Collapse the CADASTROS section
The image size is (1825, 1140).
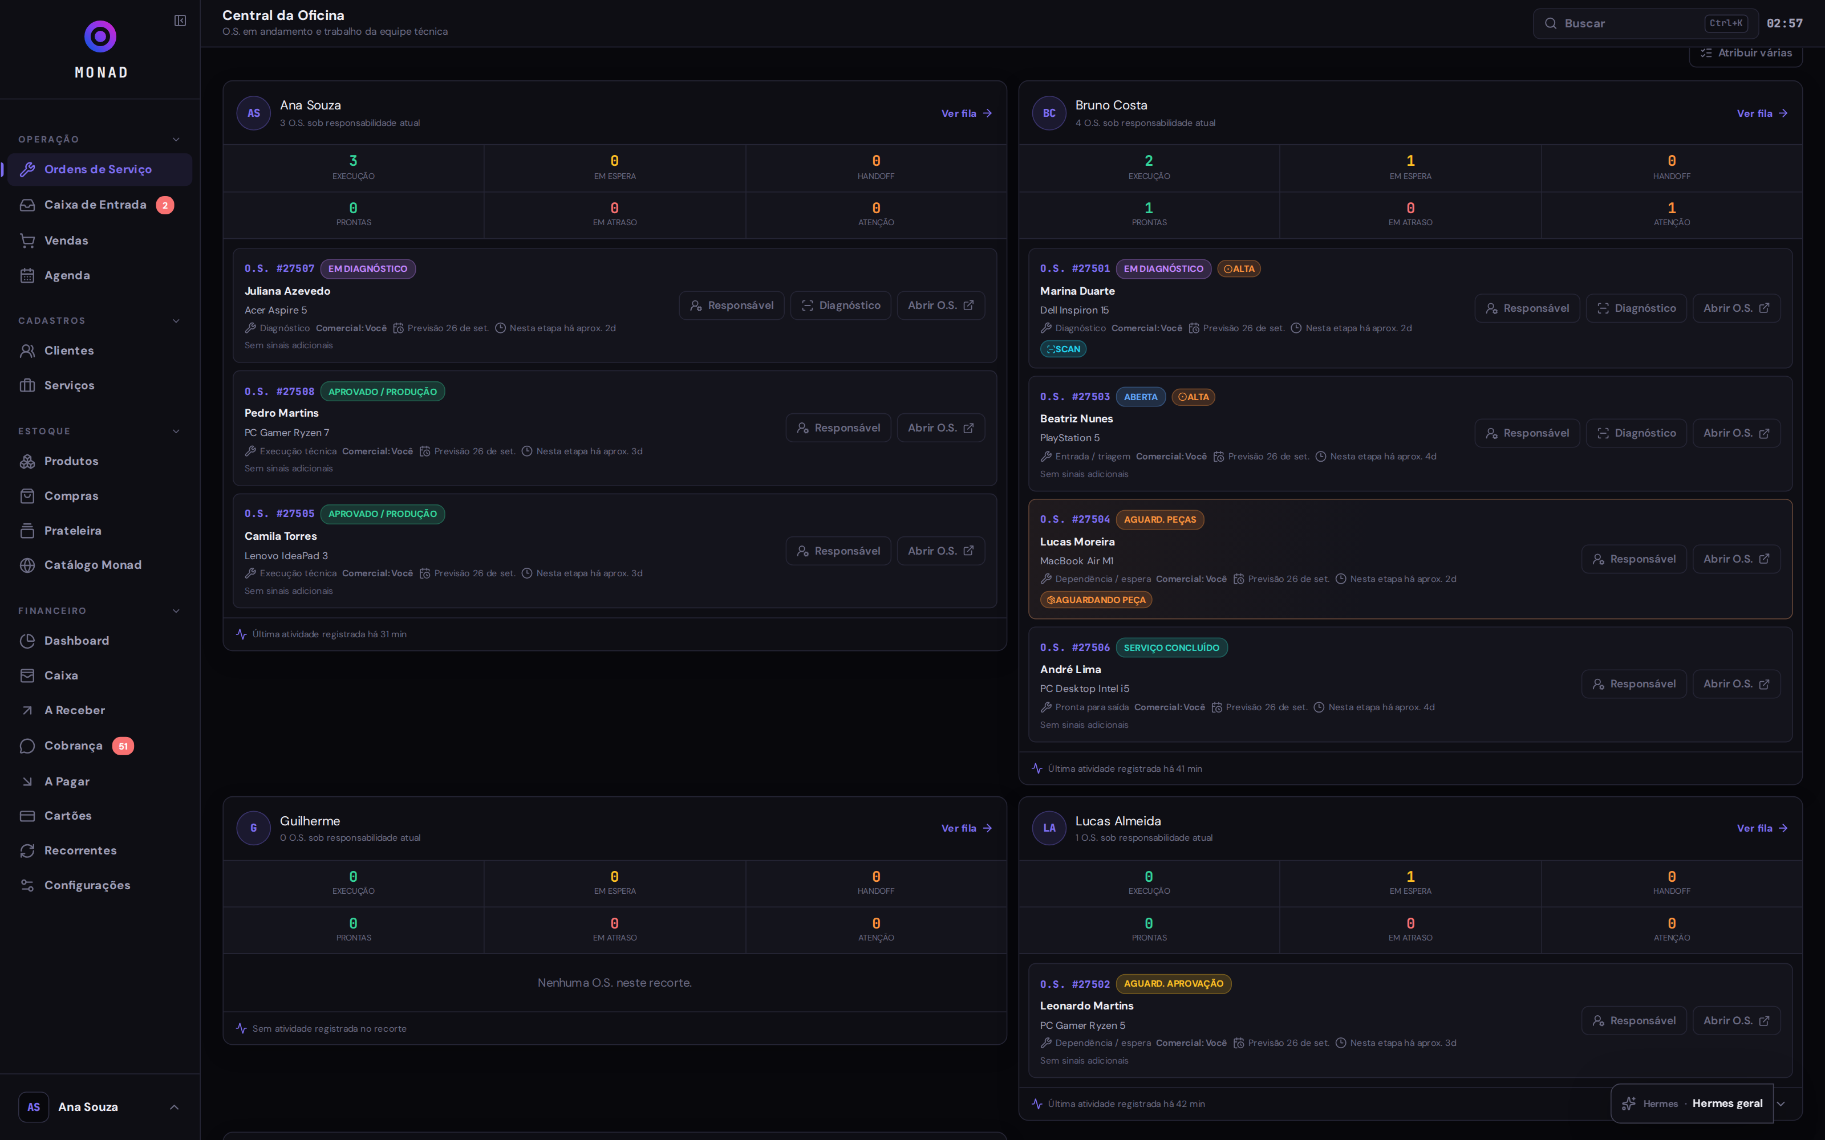tap(176, 321)
